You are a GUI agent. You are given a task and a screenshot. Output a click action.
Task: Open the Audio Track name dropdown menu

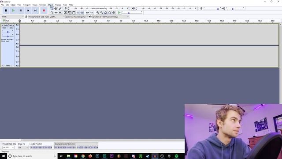click(x=9, y=25)
